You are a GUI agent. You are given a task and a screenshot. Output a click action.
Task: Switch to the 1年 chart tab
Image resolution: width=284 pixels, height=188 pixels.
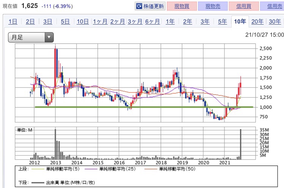pyautogui.click(x=170, y=22)
